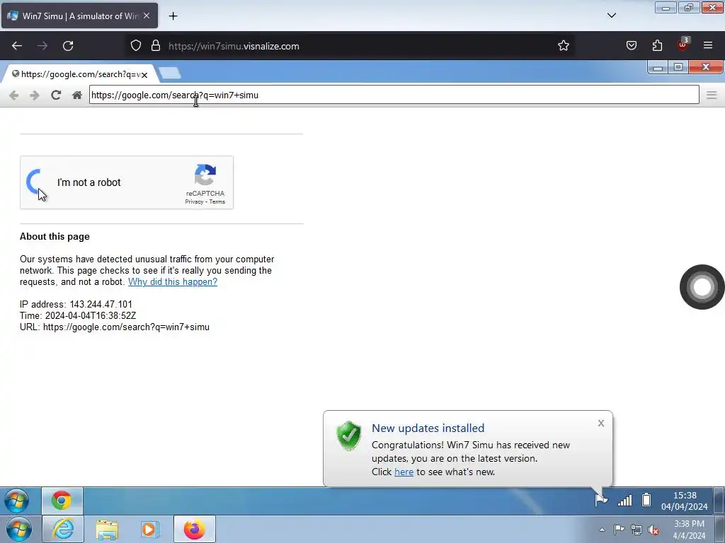
Task: Open simulated network signal icon
Action: click(x=624, y=500)
